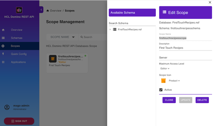Click the home icon beside Overview in sidebar
Screen dimensions: 214x126
pyautogui.click(x=3, y=30)
